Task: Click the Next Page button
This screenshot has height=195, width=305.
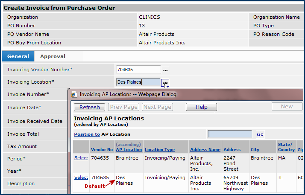Action: click(157, 107)
